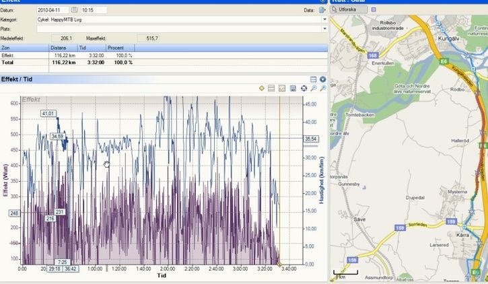Click the save chart image icon
The width and height of the screenshot is (488, 284).
pyautogui.click(x=293, y=88)
